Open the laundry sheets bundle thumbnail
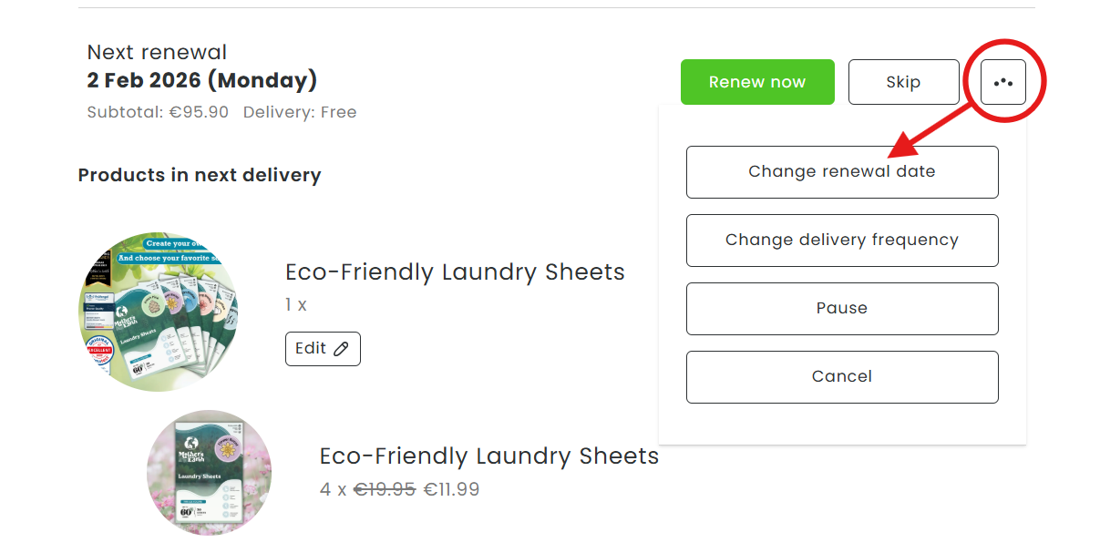Viewport: 1100px width, 553px height. (x=159, y=312)
